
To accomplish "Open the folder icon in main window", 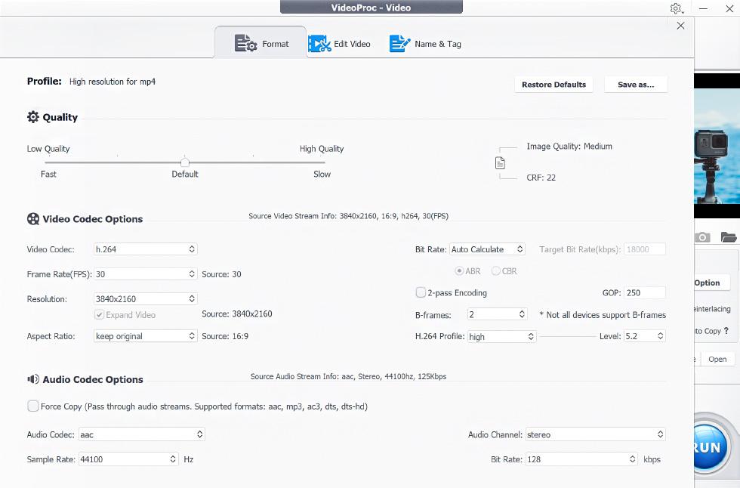I will 728,237.
